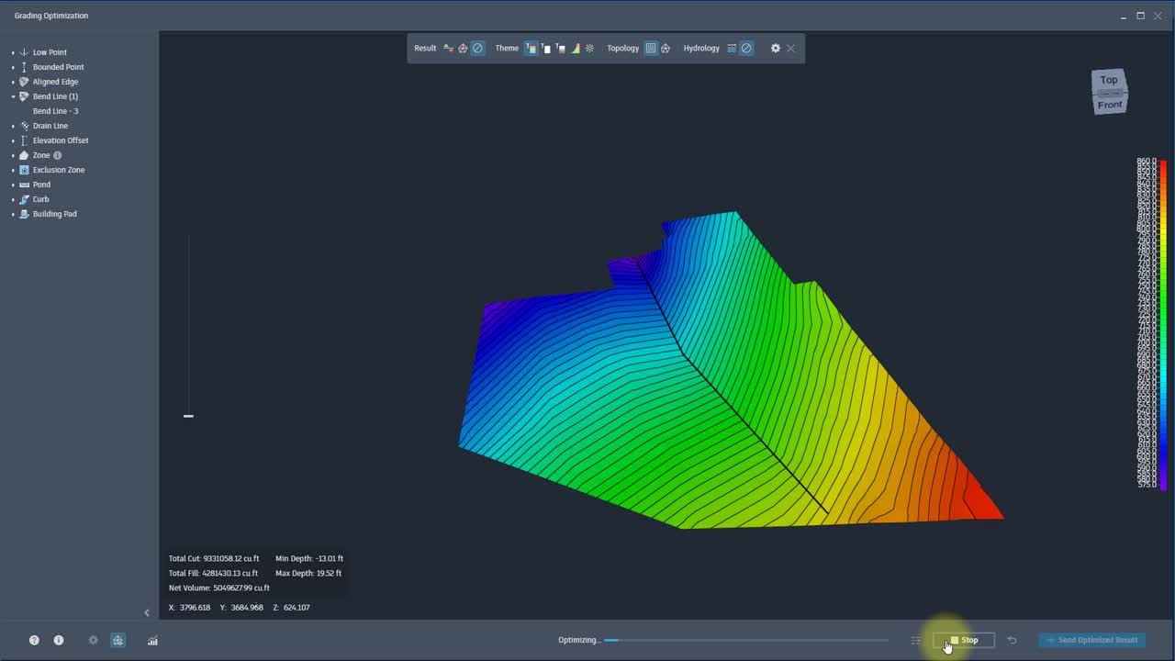Click Send Optimized Result button
The image size is (1175, 661).
(1092, 640)
